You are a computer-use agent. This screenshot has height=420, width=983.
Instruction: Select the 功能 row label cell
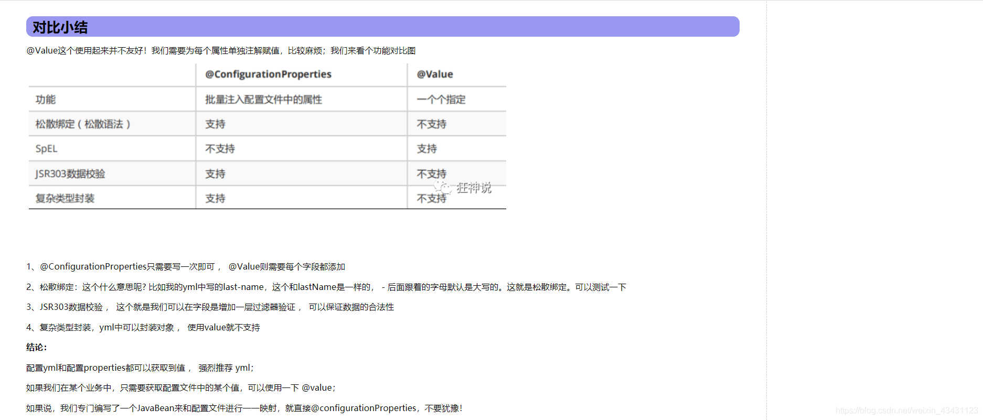click(46, 100)
